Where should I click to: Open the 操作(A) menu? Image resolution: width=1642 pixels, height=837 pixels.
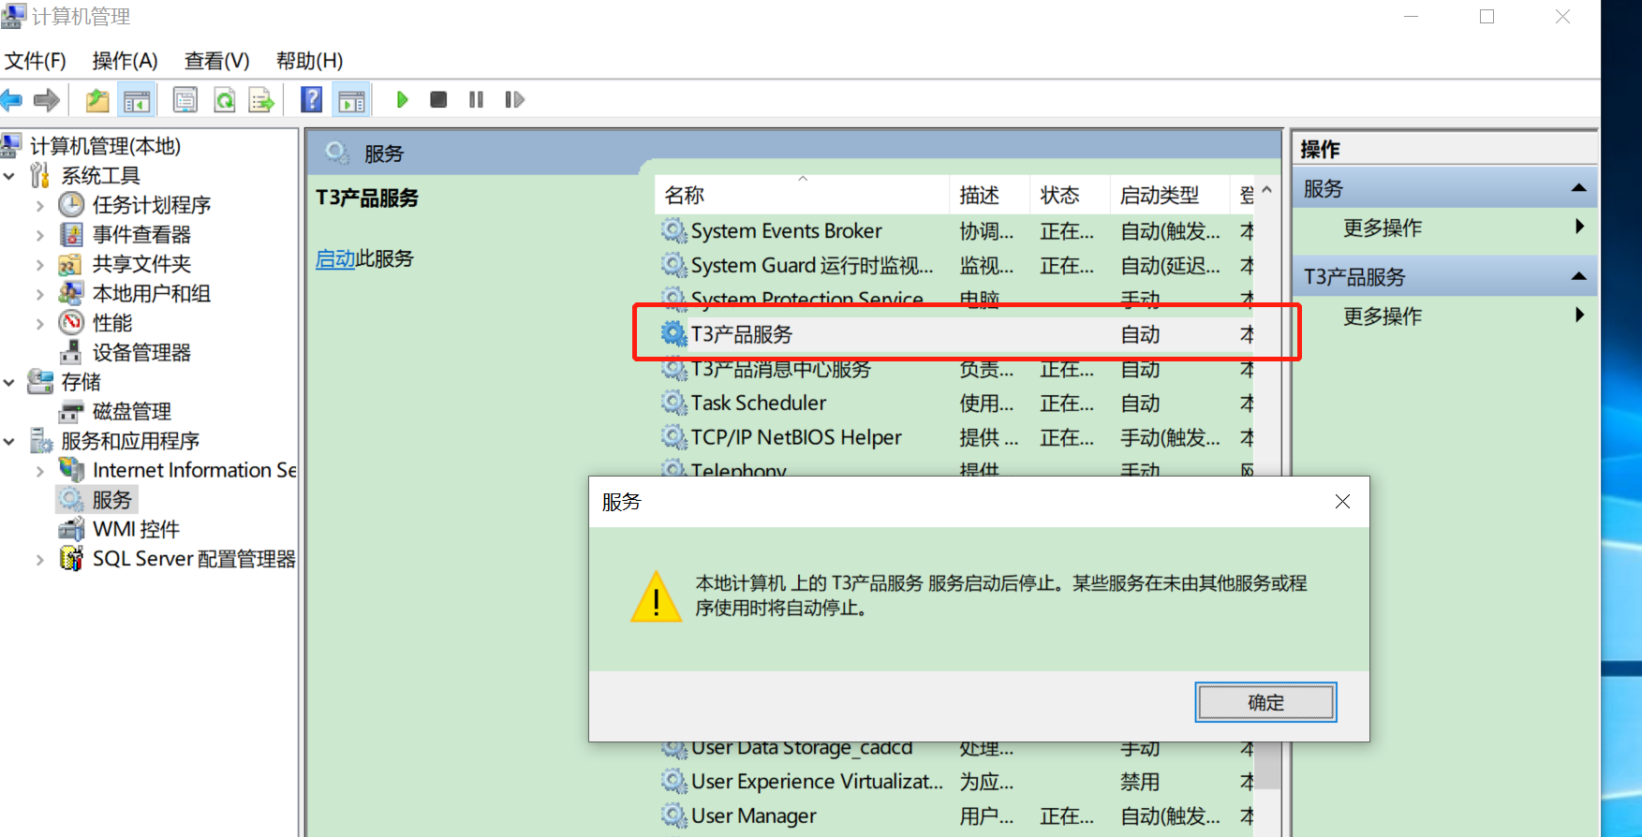(125, 61)
